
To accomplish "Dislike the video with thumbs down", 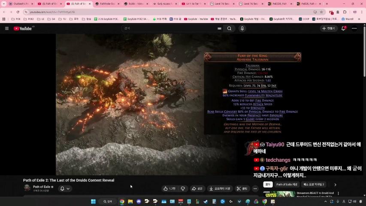I will click(x=183, y=188).
